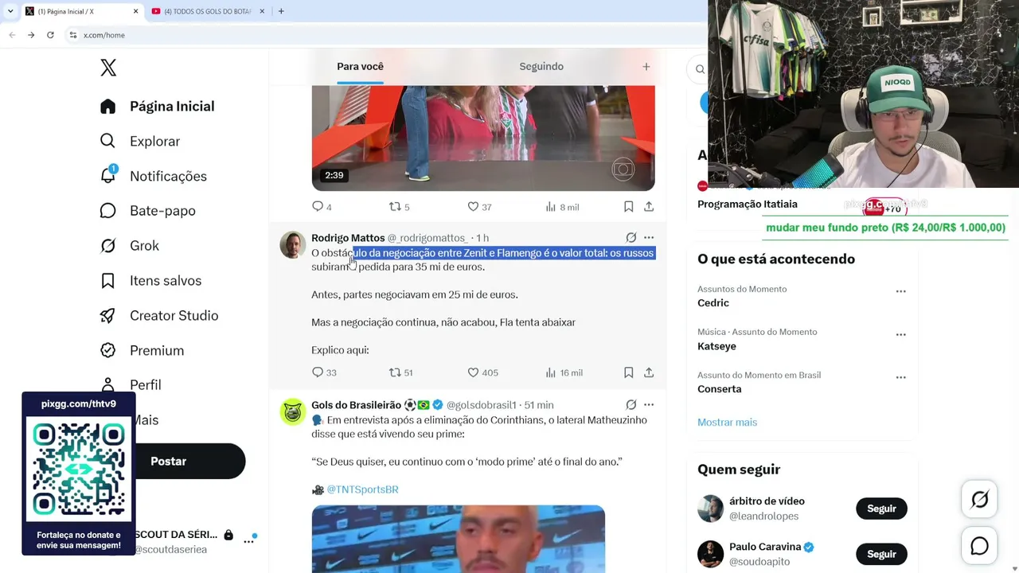Follow Paulo Caravina account
Viewport: 1019px width, 573px height.
click(881, 554)
